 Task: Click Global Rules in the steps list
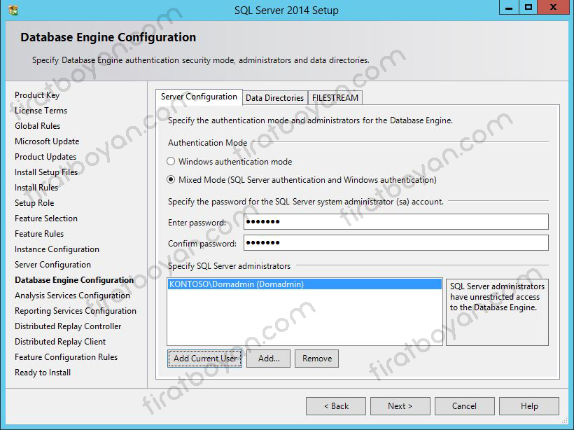coord(37,126)
